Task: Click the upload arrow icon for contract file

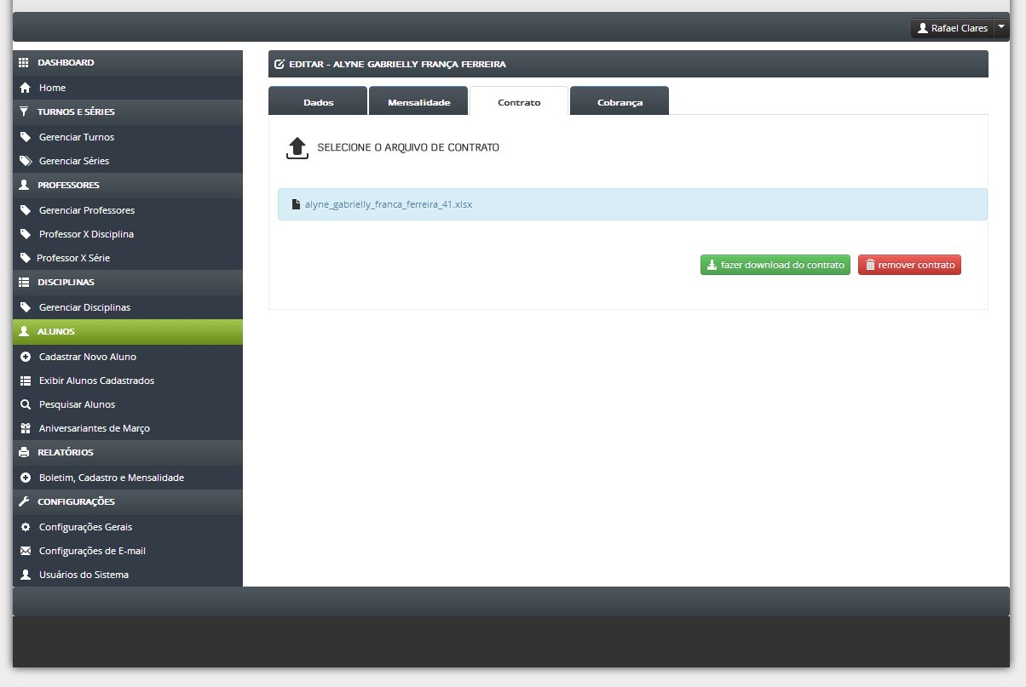Action: (297, 147)
